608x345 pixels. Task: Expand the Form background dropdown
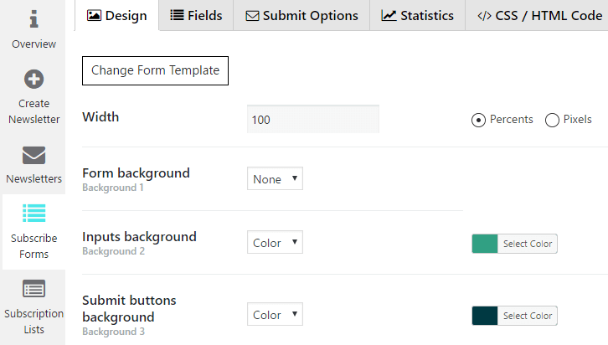[x=275, y=178]
